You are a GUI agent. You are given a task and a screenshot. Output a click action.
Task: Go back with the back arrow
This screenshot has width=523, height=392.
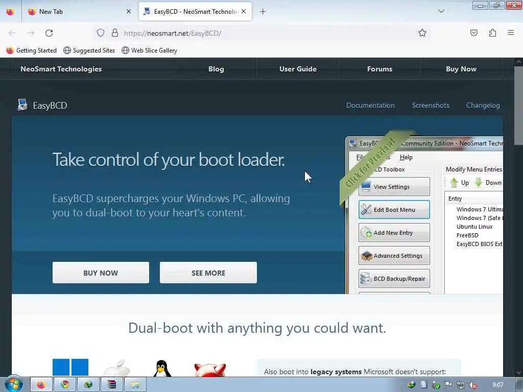12,33
